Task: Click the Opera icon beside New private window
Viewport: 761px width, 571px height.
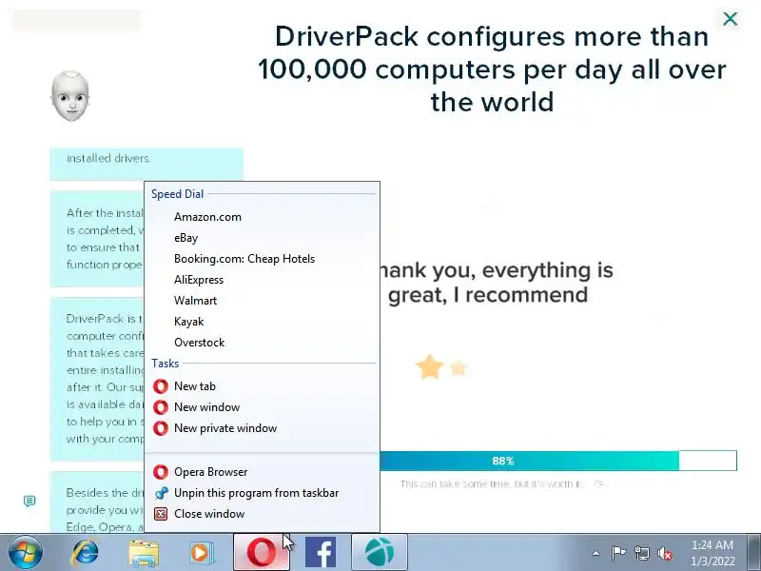Action: point(161,427)
